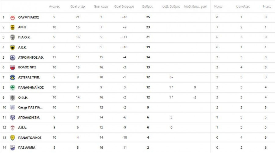Click the Παναθηναϊκός green shamrock logo
The height and width of the screenshot is (153, 275).
(13, 87)
